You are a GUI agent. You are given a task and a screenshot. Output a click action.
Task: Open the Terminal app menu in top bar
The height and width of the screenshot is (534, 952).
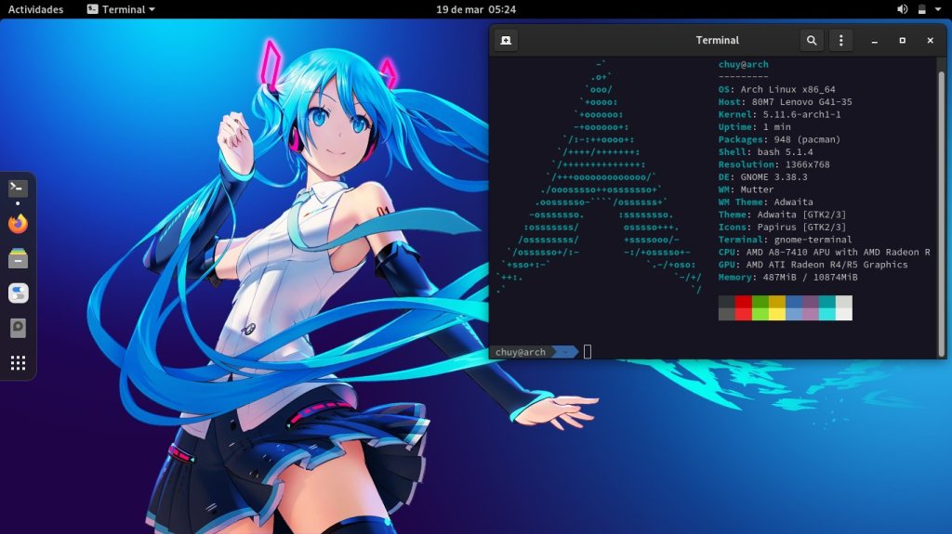(121, 9)
